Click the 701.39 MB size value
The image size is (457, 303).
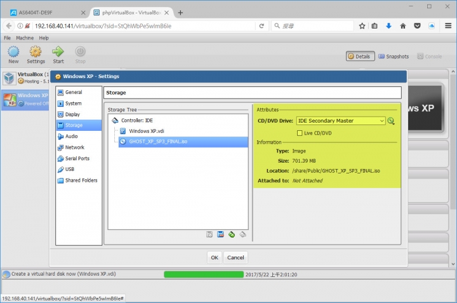pyautogui.click(x=304, y=161)
